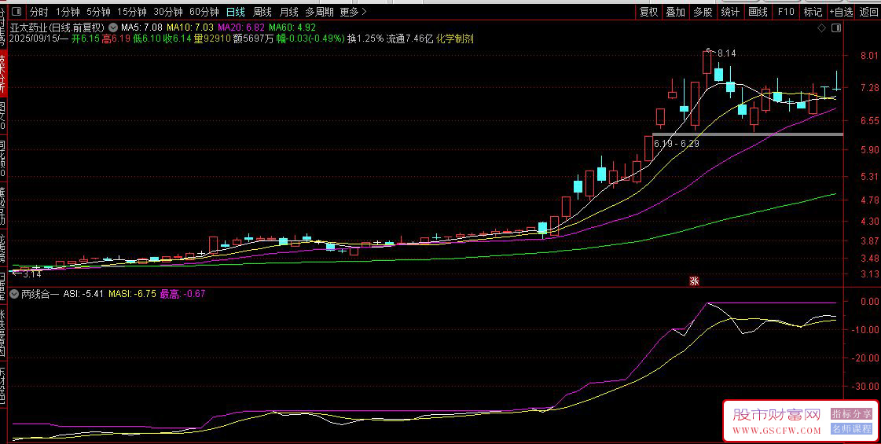
Task: Click the 4.78 price axis label
Action: (x=868, y=200)
